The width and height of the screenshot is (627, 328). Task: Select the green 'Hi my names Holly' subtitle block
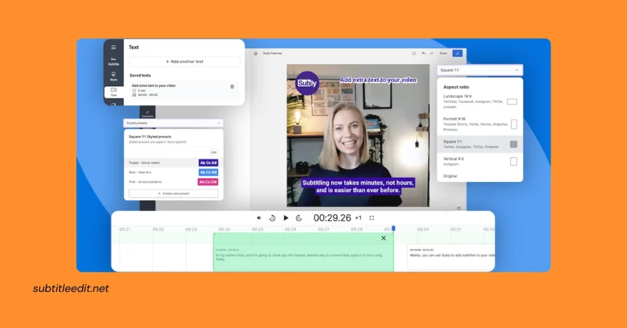[x=304, y=253]
